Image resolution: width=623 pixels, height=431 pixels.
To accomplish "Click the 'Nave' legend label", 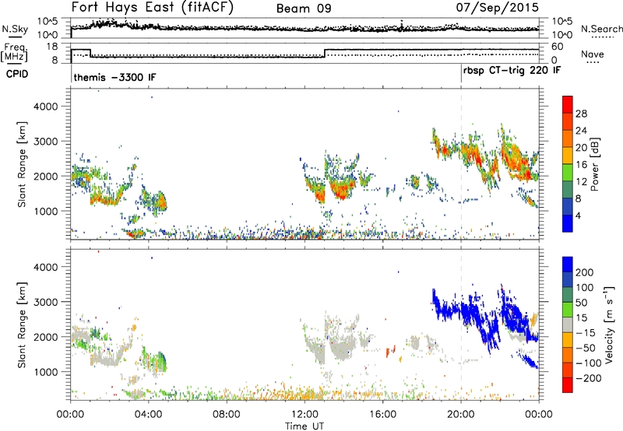I will point(592,54).
